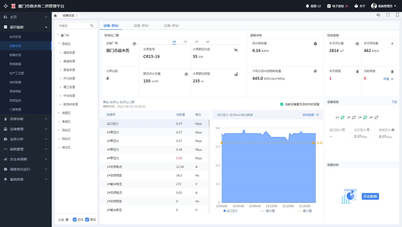Open the 报警 alarm bell notifications
The image size is (402, 227).
point(308,6)
